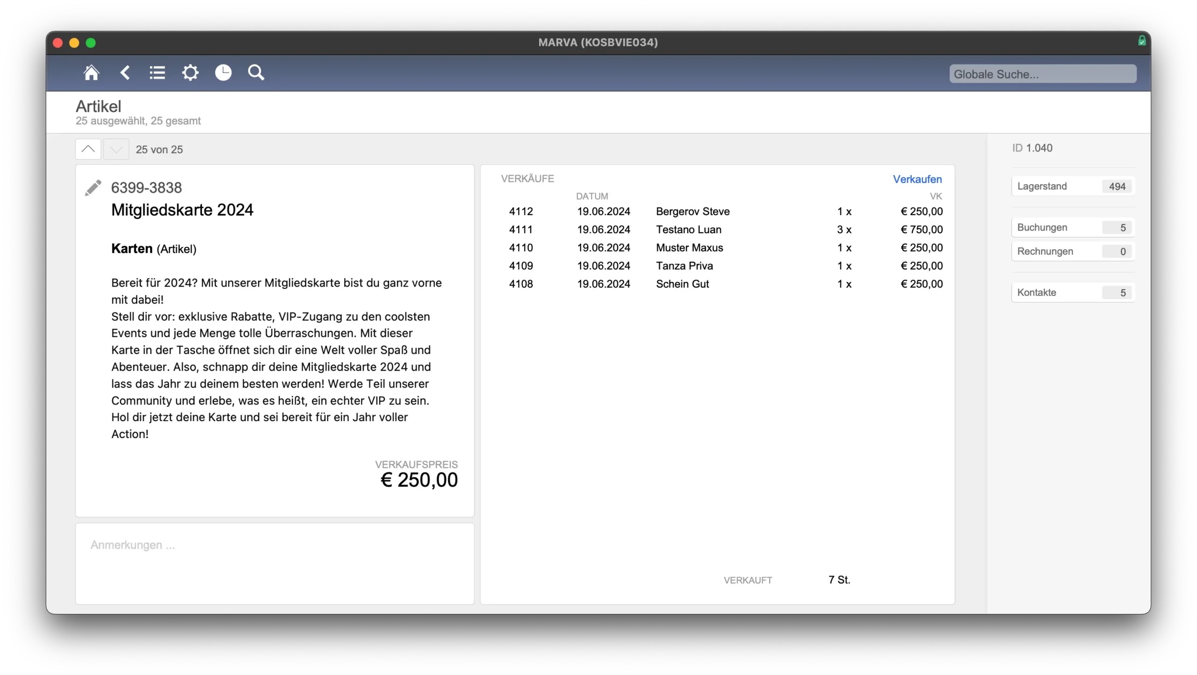Open the list view icon

(x=157, y=72)
